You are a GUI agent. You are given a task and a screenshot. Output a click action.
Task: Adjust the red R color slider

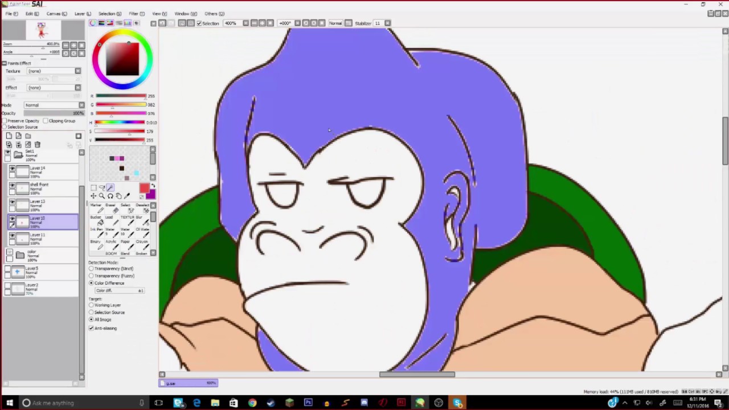pos(121,96)
